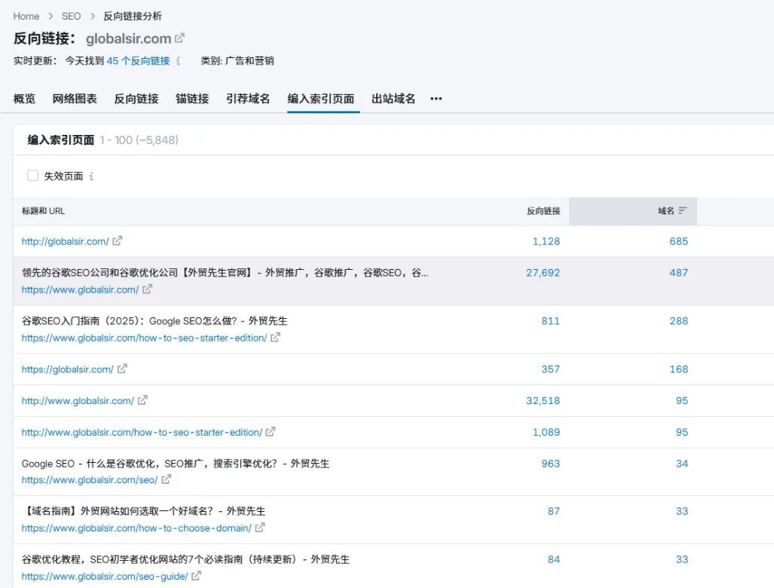Switch to the 锚链接 tab

tap(192, 99)
